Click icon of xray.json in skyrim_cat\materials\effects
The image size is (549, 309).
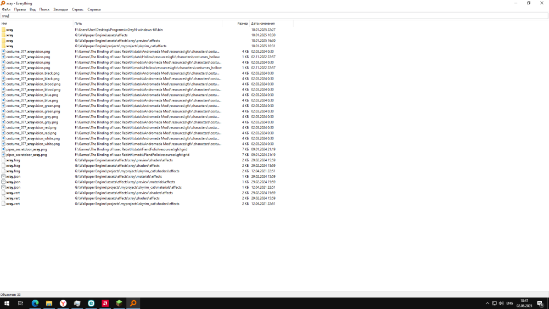point(3,187)
